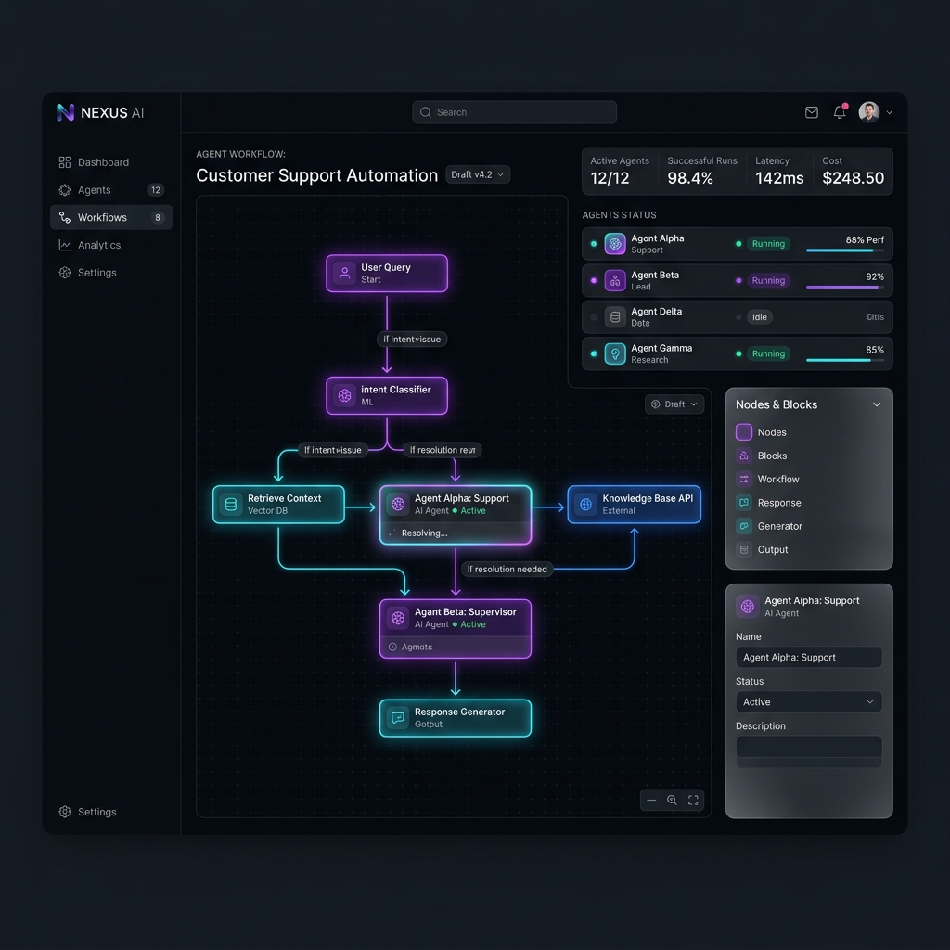The width and height of the screenshot is (950, 950).
Task: Select Workflows in the sidebar
Action: point(111,217)
